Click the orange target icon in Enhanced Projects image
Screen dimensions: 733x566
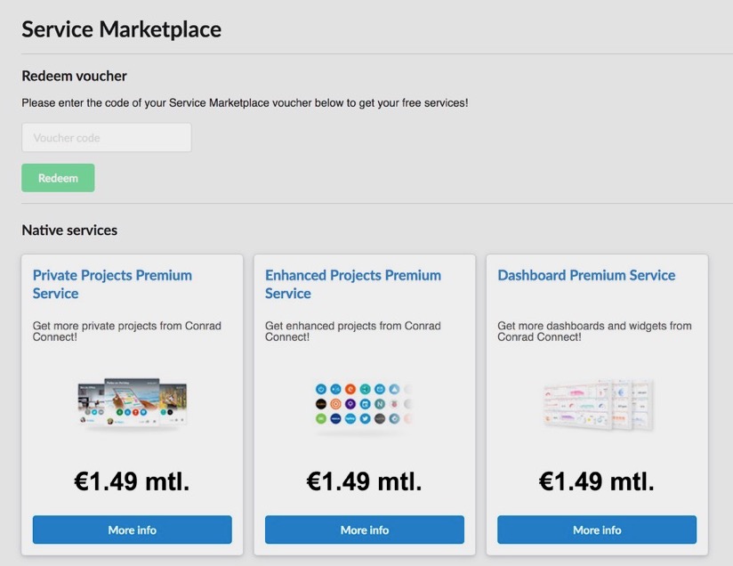(335, 404)
